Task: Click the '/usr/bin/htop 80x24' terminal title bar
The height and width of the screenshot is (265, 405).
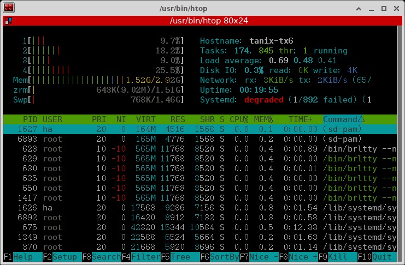Action: pyautogui.click(x=202, y=21)
